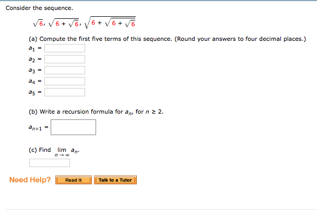Focus the a2 answer field
This screenshot has width=317, height=210.
(x=65, y=59)
